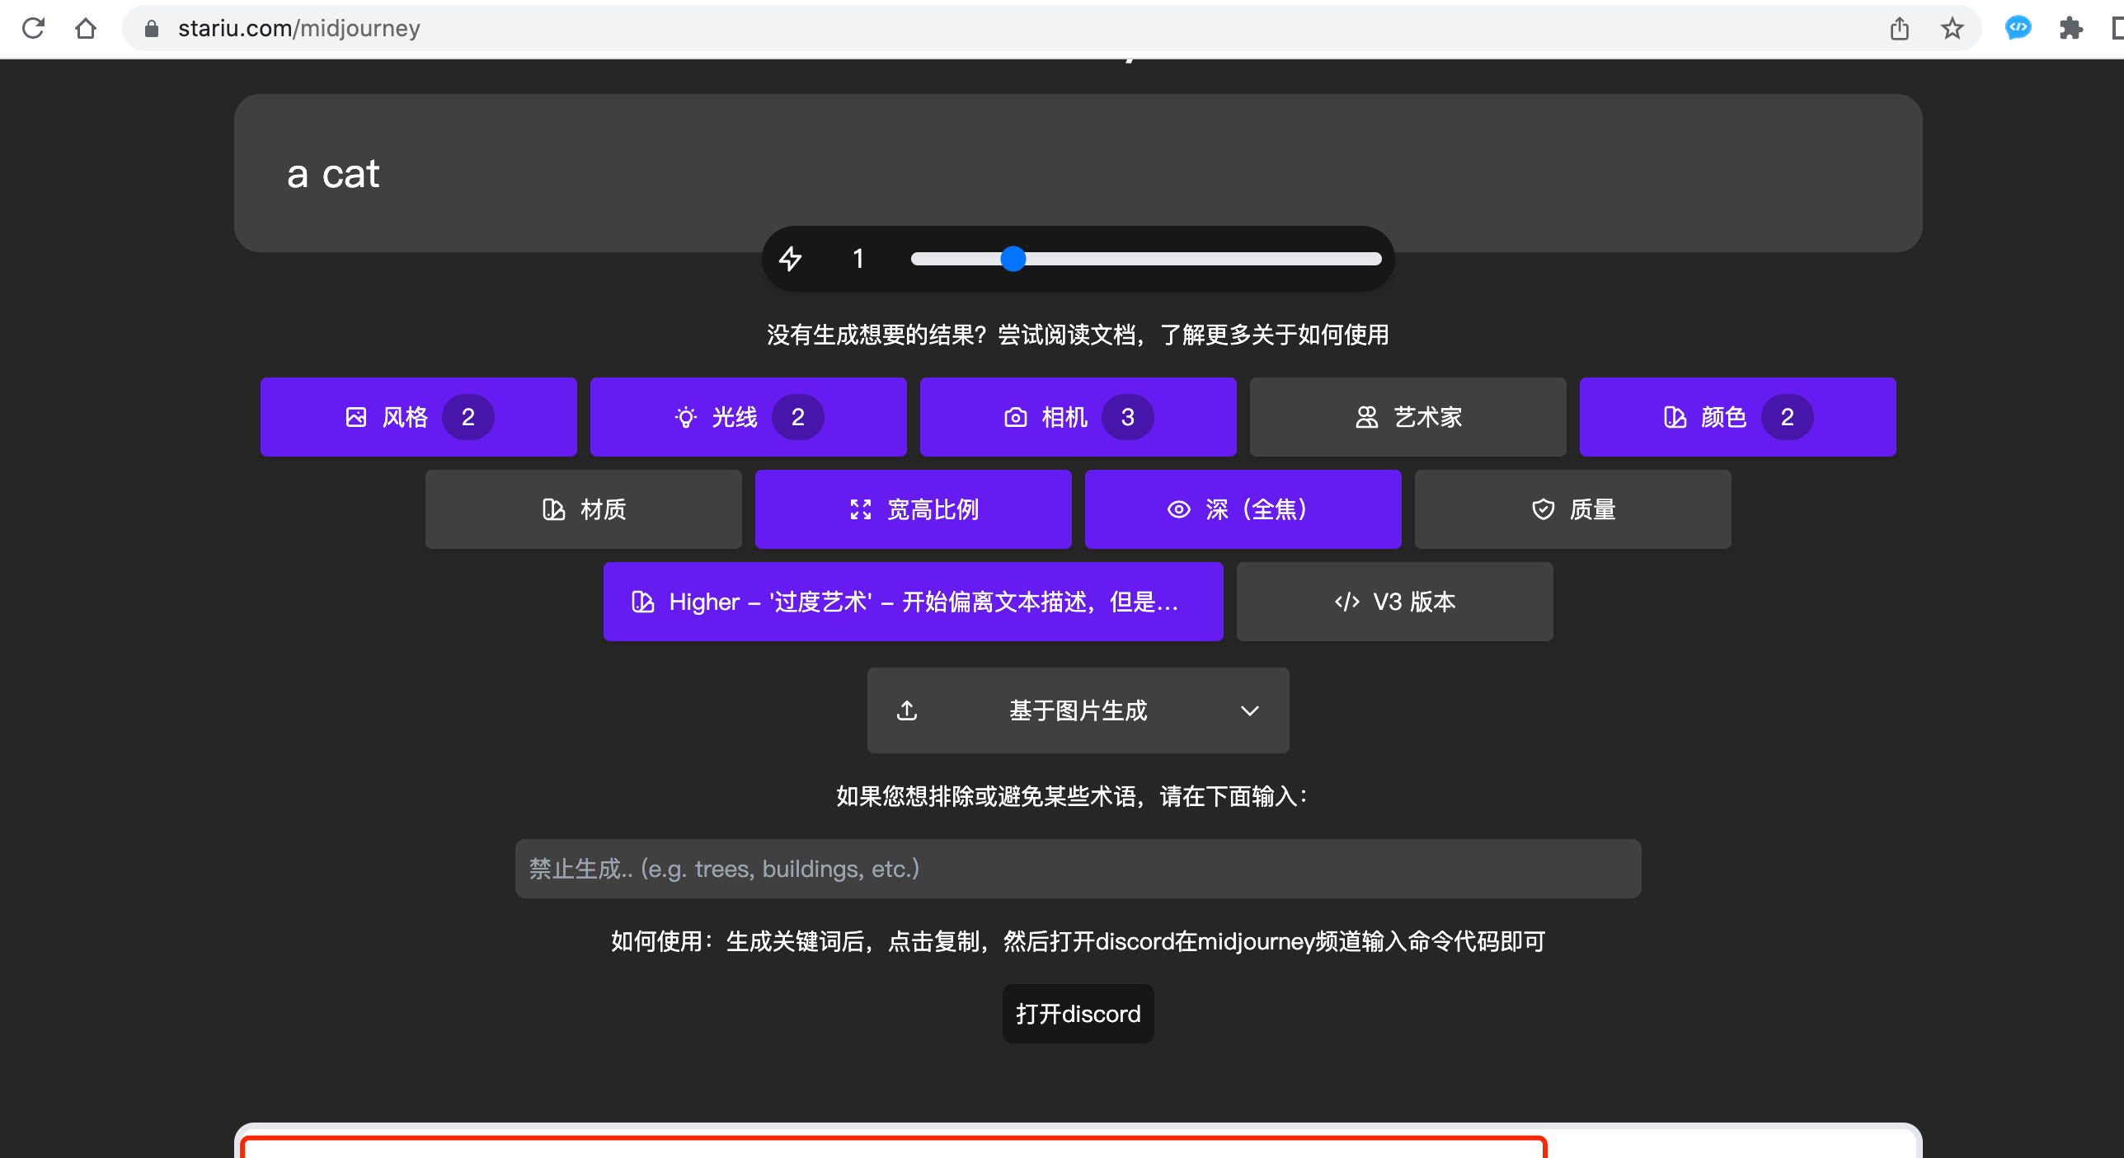Click the blue slider handle
This screenshot has width=2124, height=1158.
1013,259
